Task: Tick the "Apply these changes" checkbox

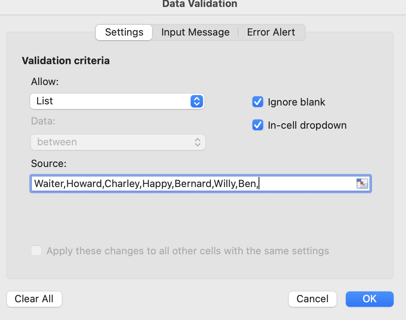Action: click(x=36, y=251)
